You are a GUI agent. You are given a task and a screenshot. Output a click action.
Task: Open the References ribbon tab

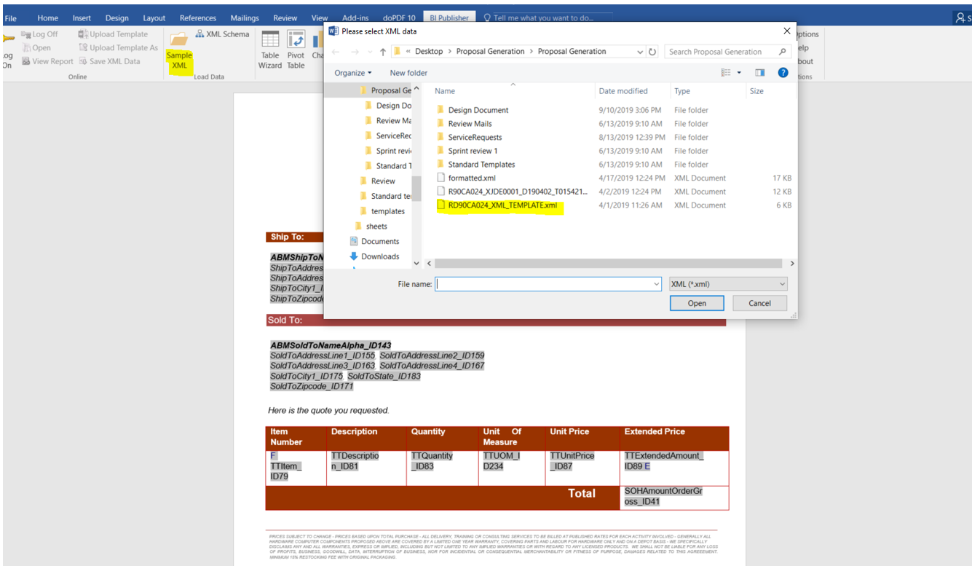[x=198, y=18]
